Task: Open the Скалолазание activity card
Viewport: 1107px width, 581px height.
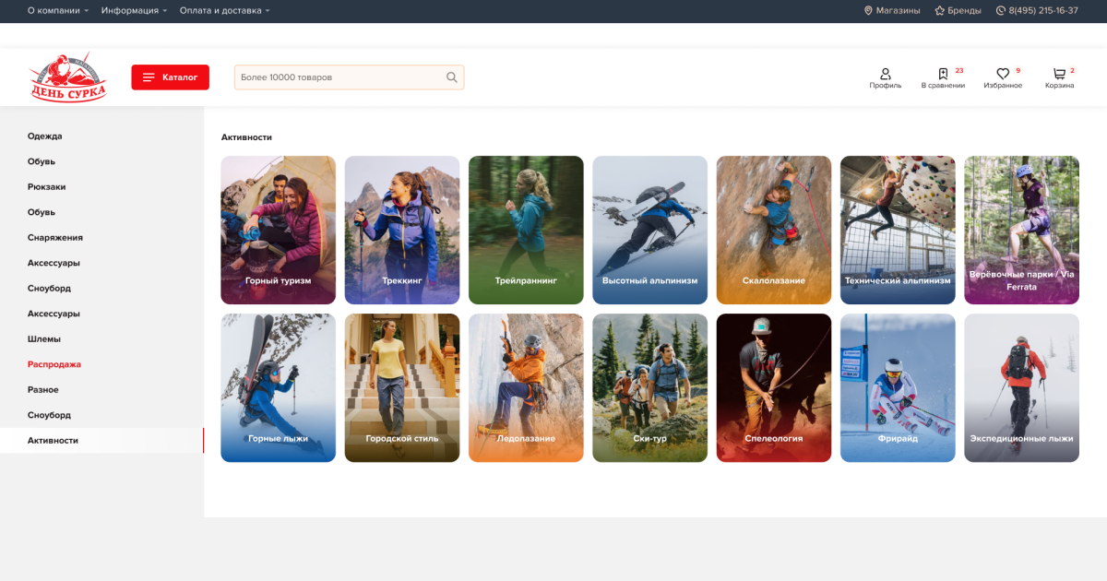Action: (x=774, y=230)
